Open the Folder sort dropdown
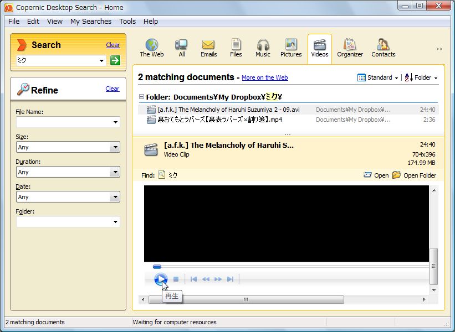455x332 pixels. pyautogui.click(x=421, y=77)
